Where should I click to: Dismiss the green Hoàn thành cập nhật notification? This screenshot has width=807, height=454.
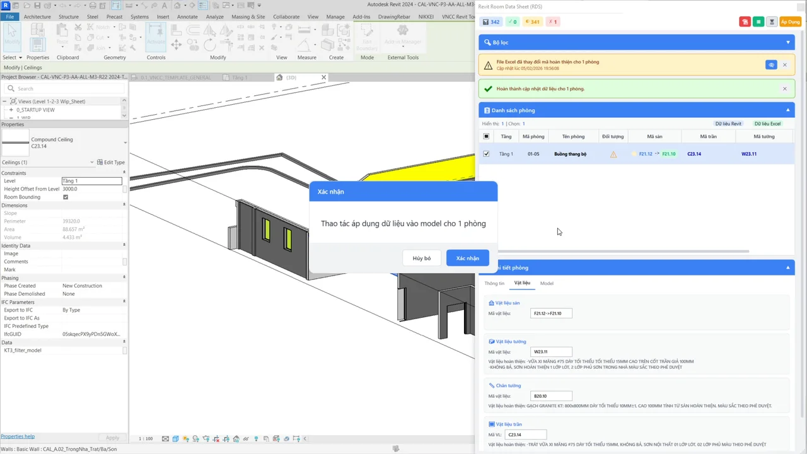pos(784,89)
